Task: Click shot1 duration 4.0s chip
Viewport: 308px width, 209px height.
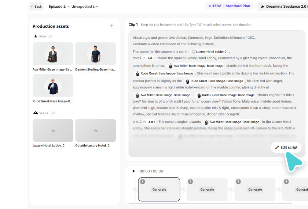Action: [x=149, y=58]
